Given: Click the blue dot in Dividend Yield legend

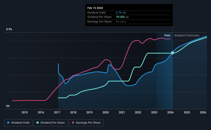Looking at the screenshot, I should click(x=8, y=123).
